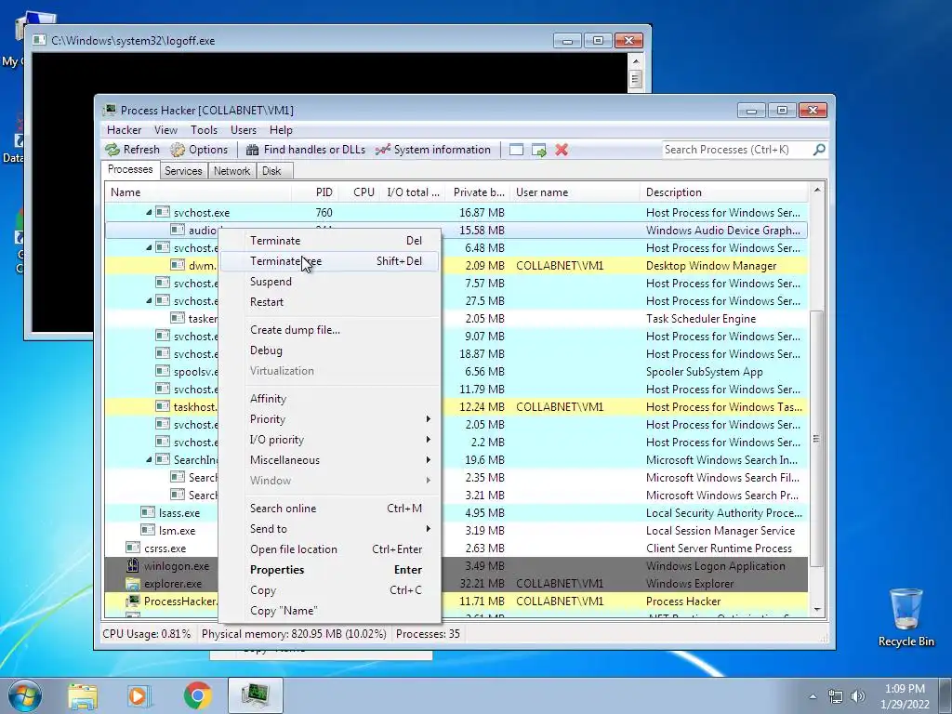Choose Suspend from context menu
This screenshot has height=714, width=952.
click(x=329, y=282)
